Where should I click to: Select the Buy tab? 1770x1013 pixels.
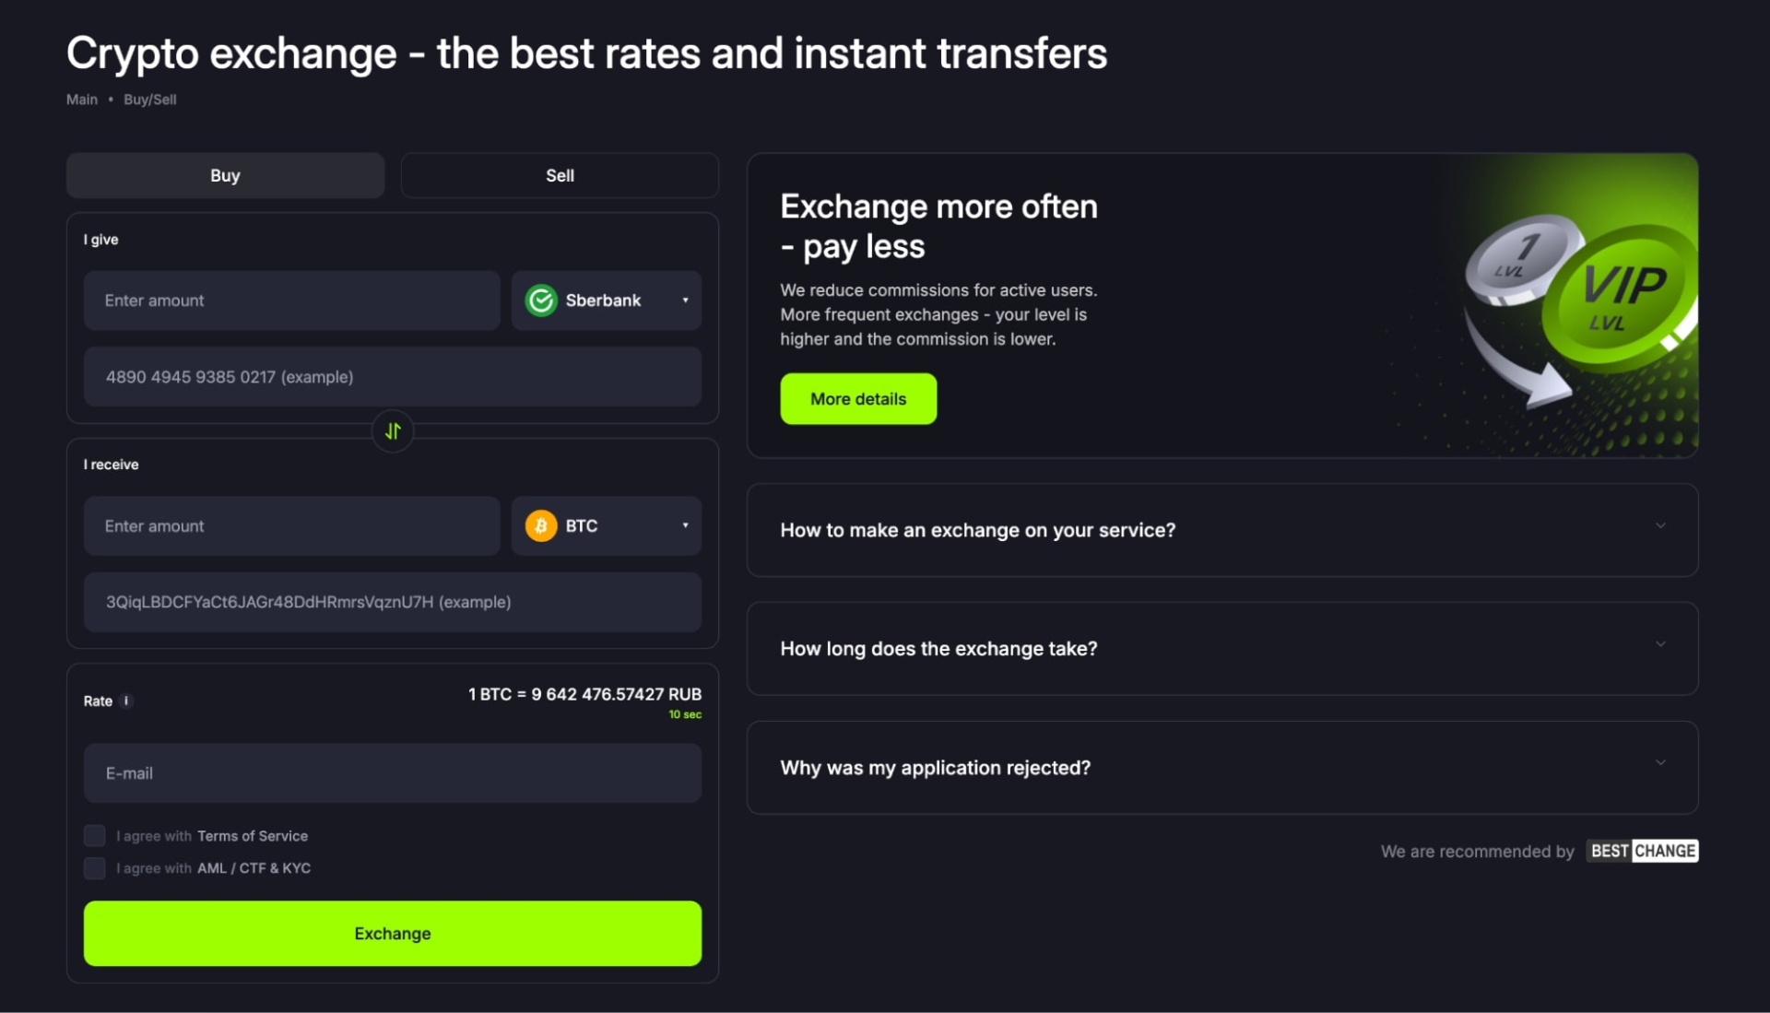pos(225,175)
